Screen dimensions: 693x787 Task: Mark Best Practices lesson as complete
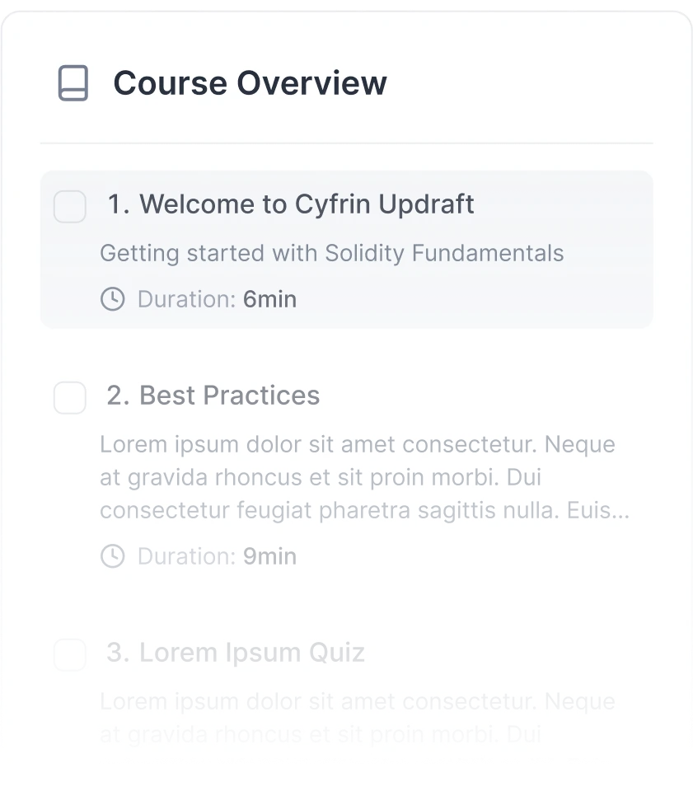70,398
